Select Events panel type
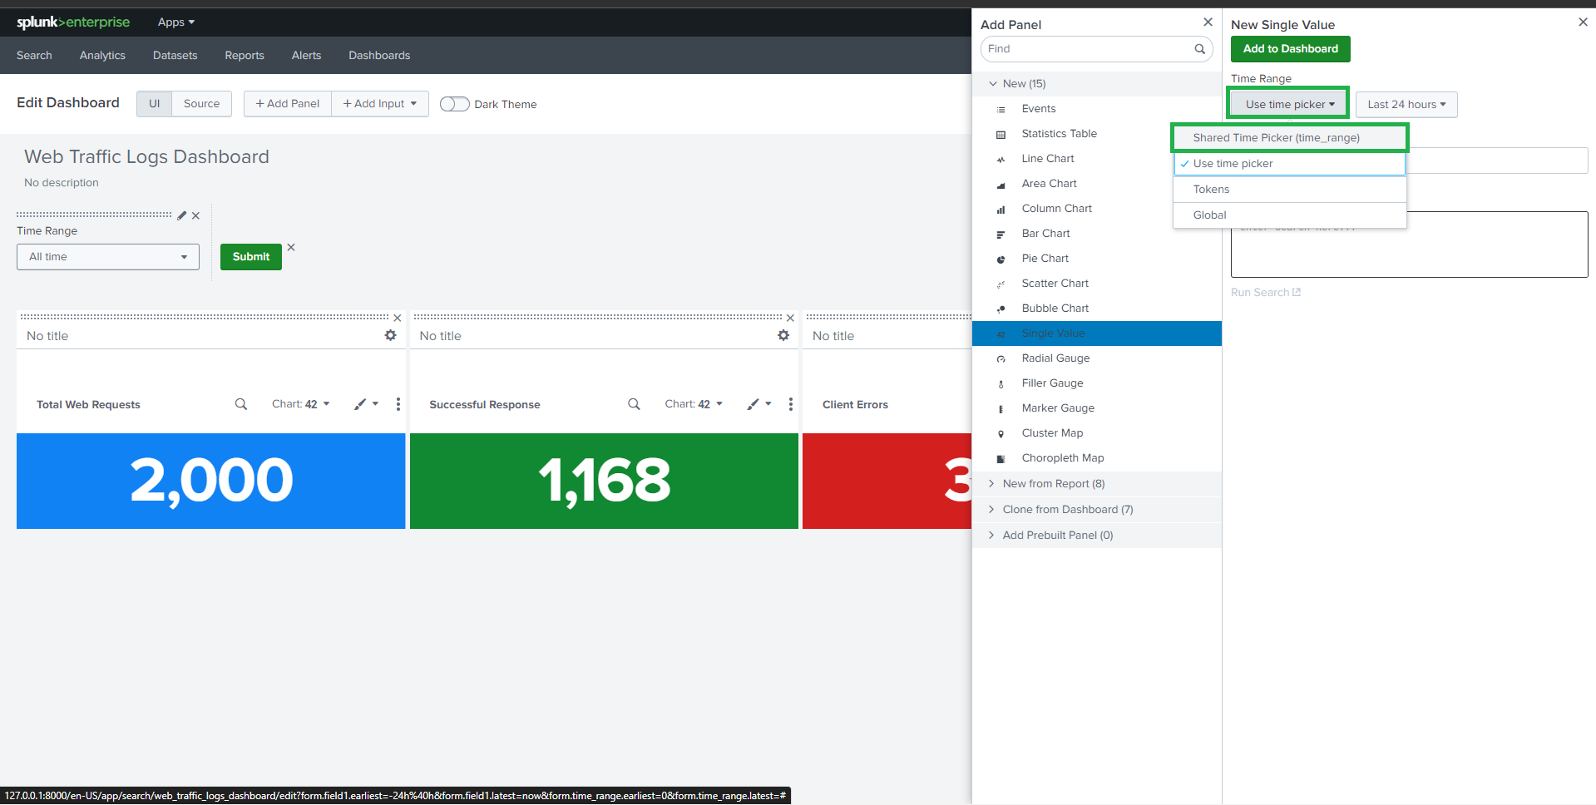 [1097, 109]
